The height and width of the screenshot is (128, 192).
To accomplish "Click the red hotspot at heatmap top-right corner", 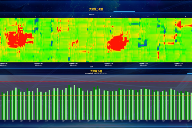I will tap(179, 23).
